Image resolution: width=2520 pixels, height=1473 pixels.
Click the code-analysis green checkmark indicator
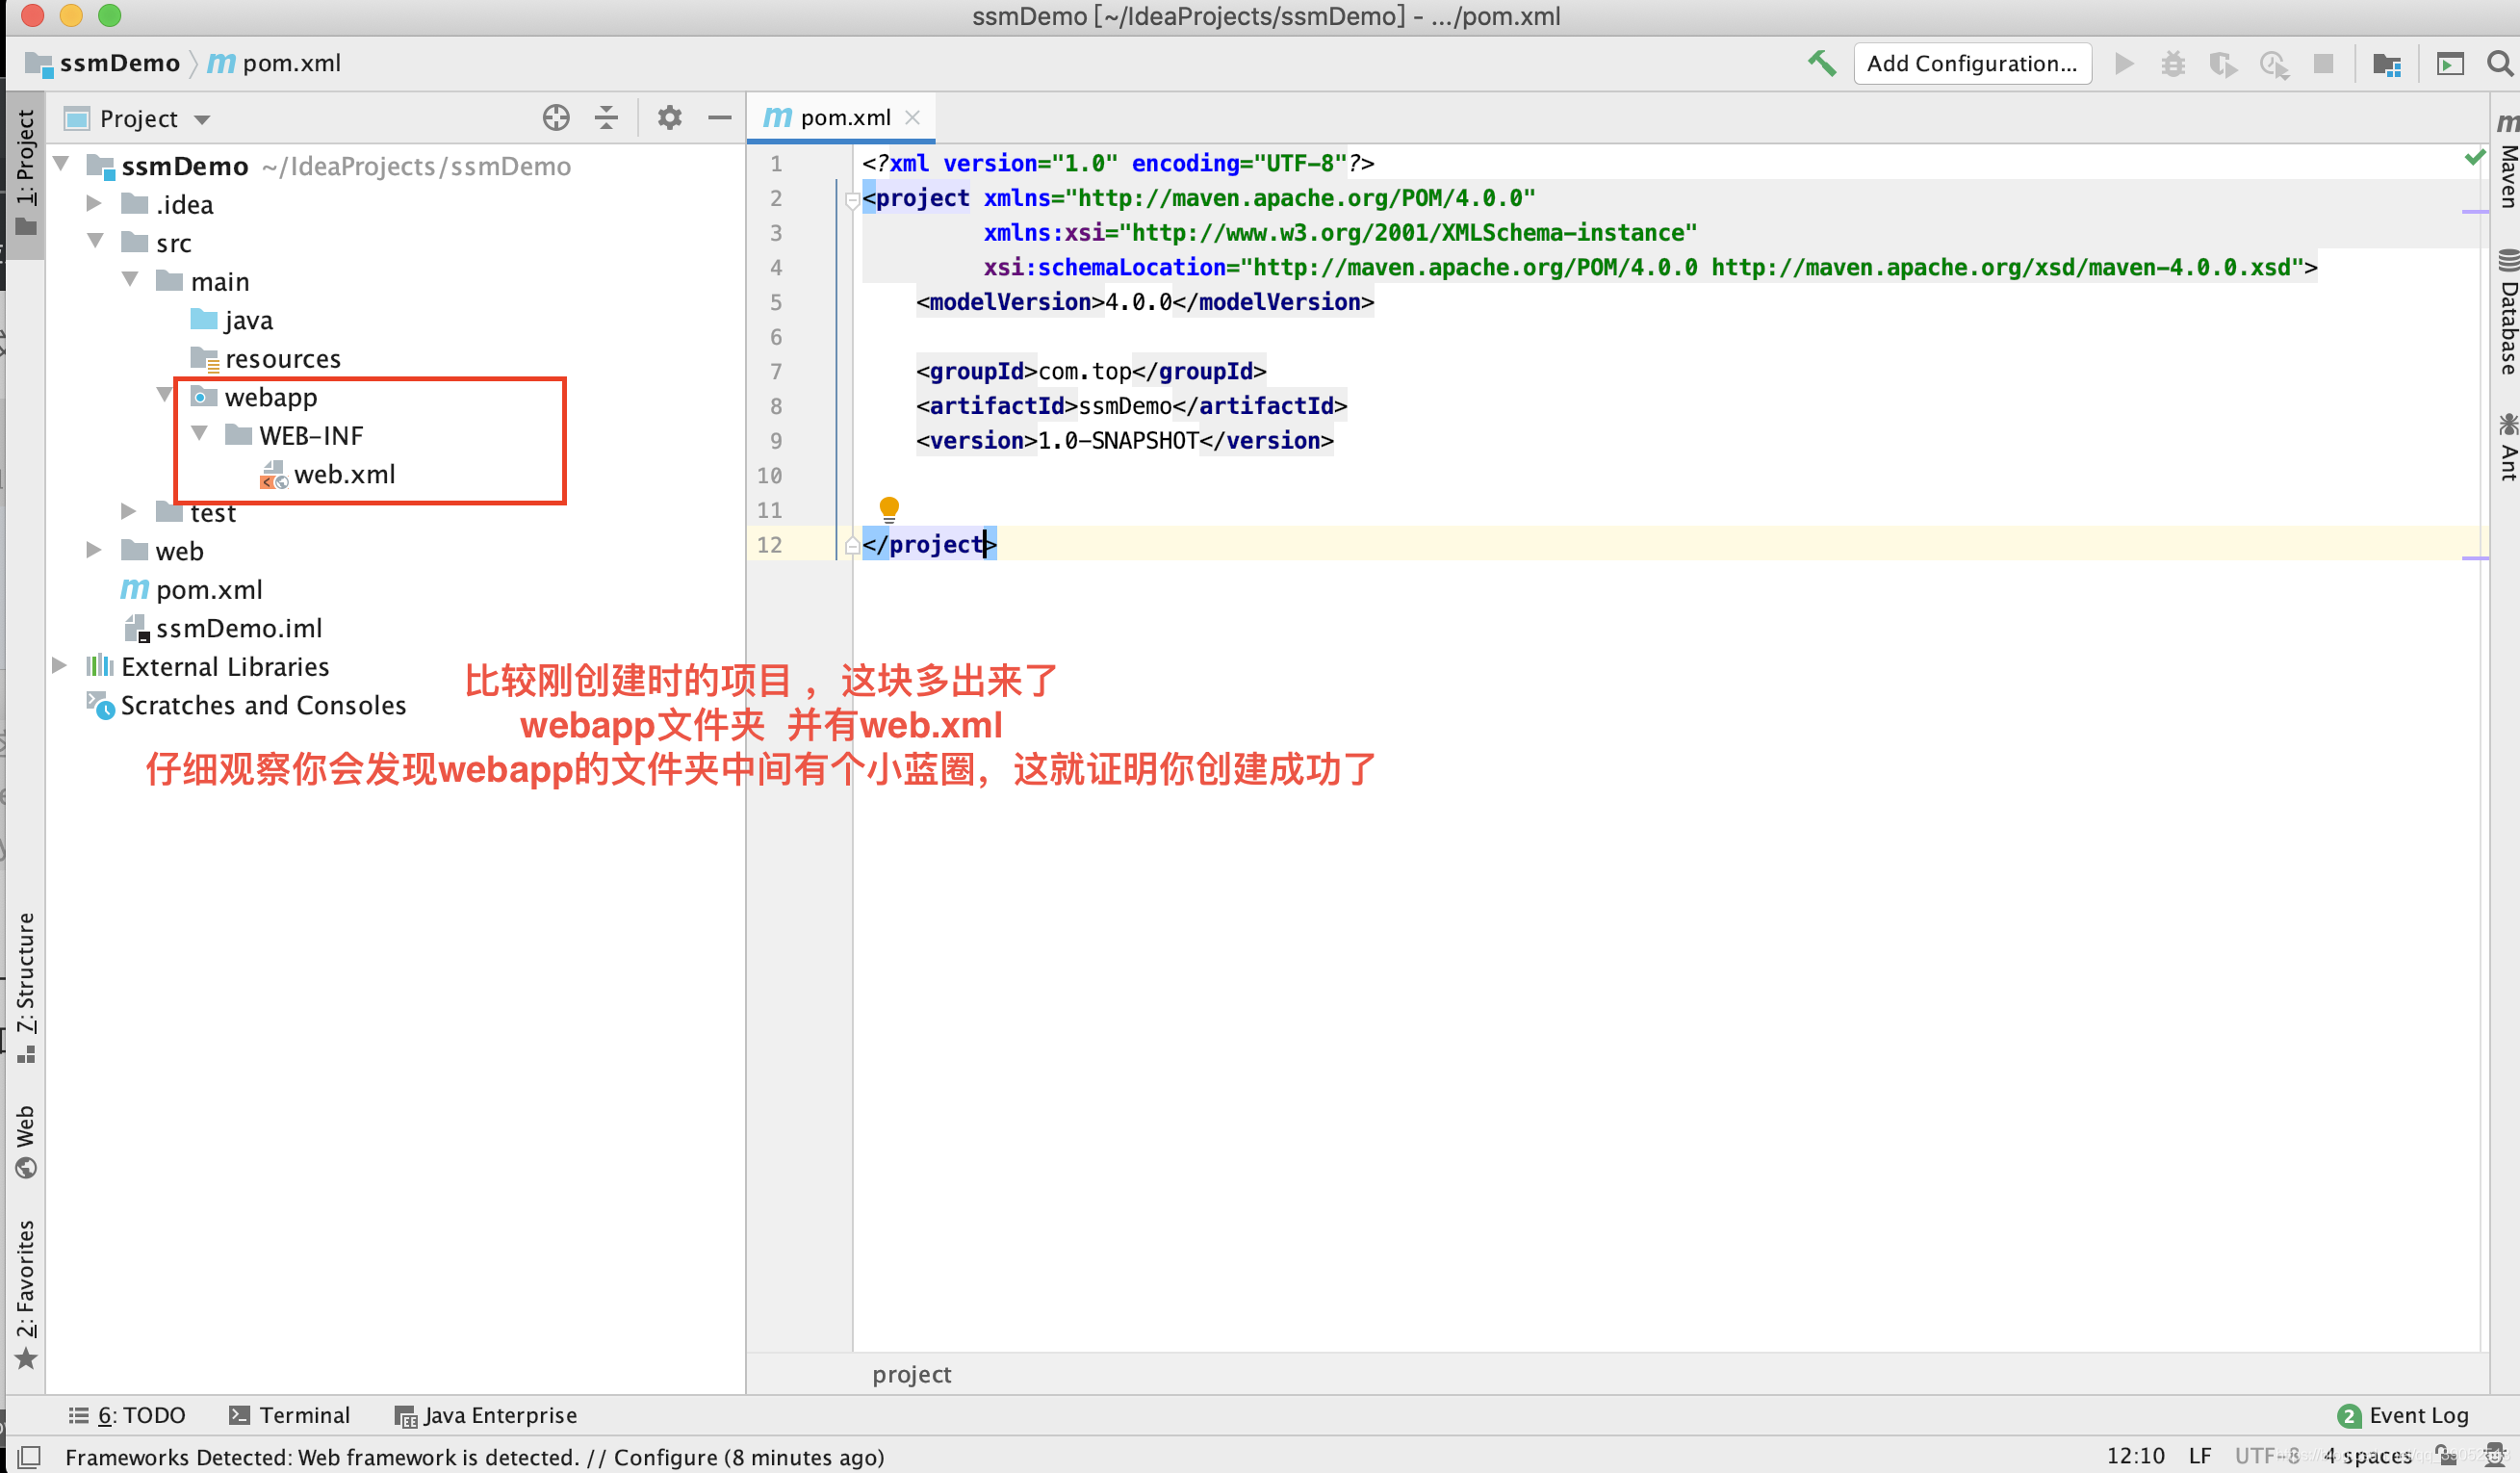(2474, 158)
